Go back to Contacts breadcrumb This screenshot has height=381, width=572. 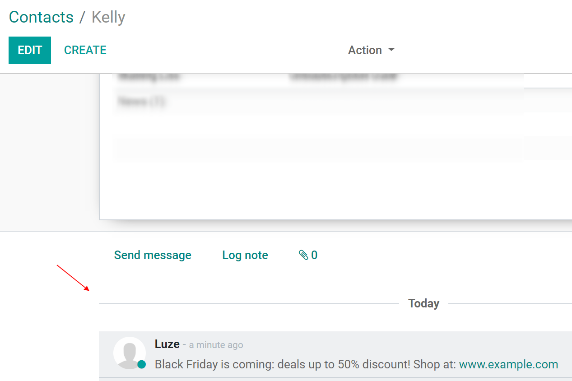pos(41,17)
